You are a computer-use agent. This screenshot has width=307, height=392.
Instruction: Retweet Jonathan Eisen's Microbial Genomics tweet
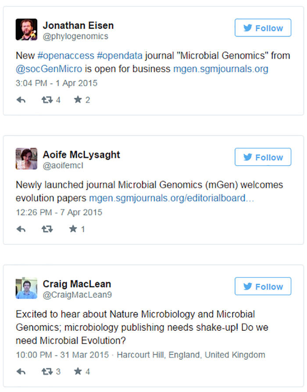coord(47,100)
